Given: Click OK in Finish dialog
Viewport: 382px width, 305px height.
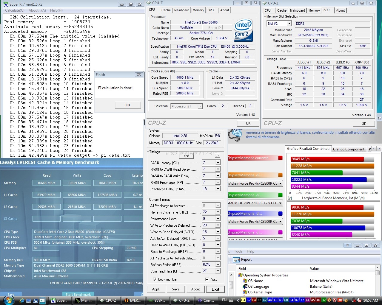Looking at the screenshot, I should (x=128, y=105).
